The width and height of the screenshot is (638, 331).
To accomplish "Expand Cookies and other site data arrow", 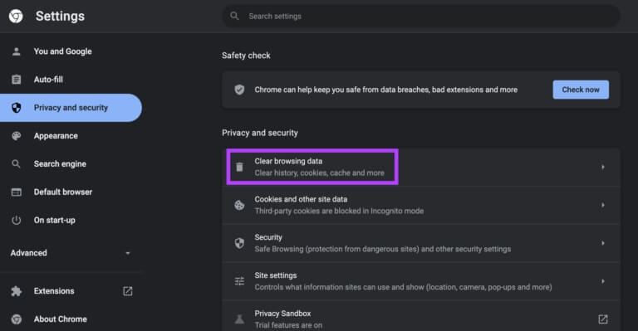I will pos(603,205).
